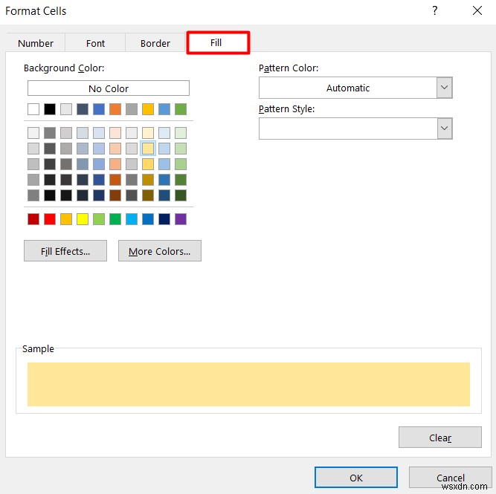
Task: Choose the dark red standard color
Action: (33, 219)
